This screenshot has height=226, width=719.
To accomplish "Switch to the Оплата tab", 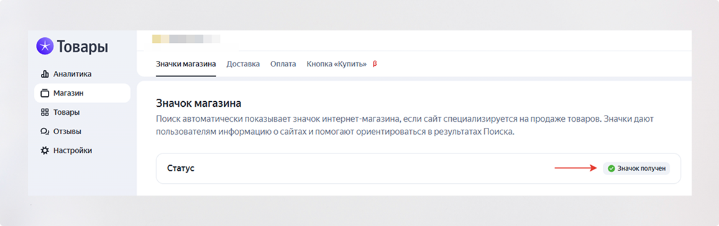I will point(283,64).
